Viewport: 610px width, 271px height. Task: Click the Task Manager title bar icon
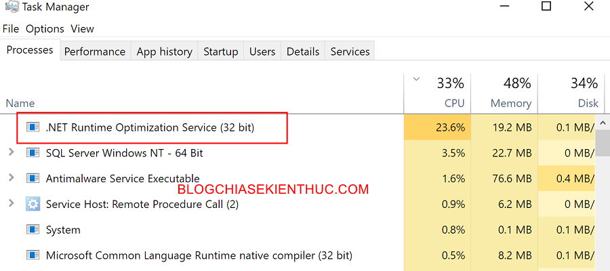pos(12,7)
